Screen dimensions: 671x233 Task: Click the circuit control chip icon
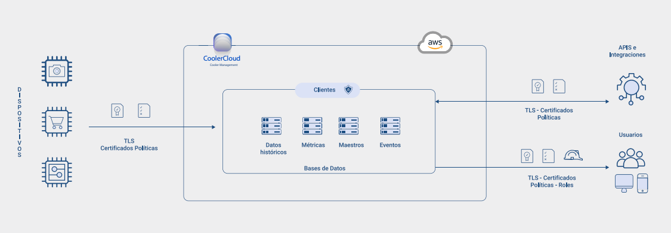(x=57, y=172)
